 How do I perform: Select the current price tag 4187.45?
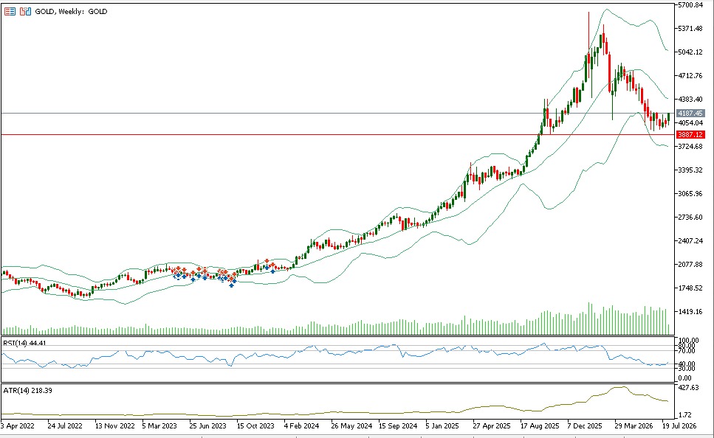point(690,114)
